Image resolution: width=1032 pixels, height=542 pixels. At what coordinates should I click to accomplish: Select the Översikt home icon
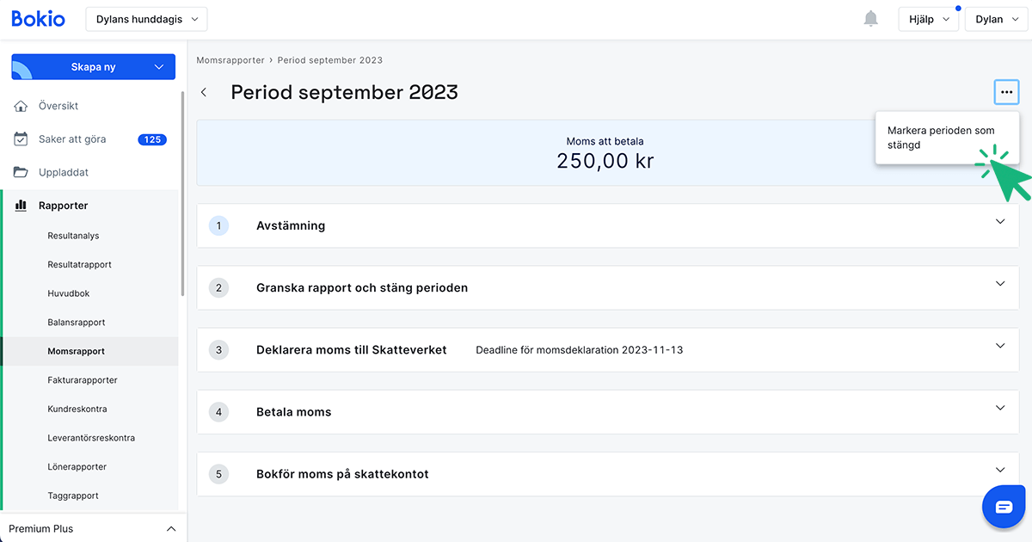[x=19, y=105]
